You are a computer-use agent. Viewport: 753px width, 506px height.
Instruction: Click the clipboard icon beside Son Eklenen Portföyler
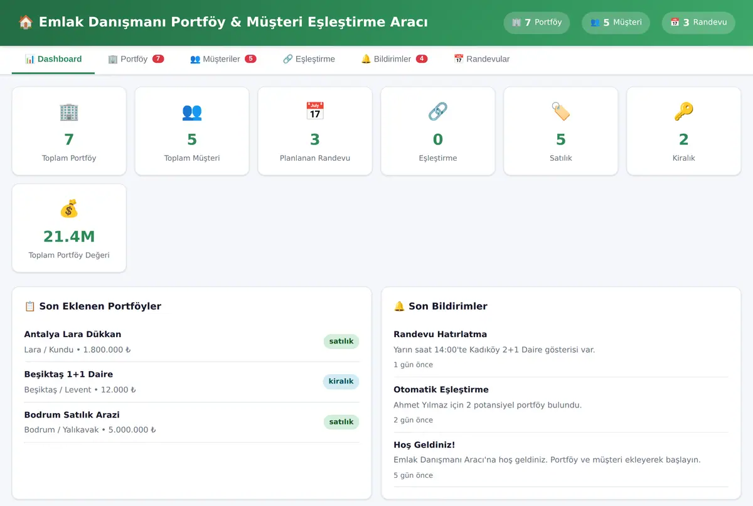[29, 306]
